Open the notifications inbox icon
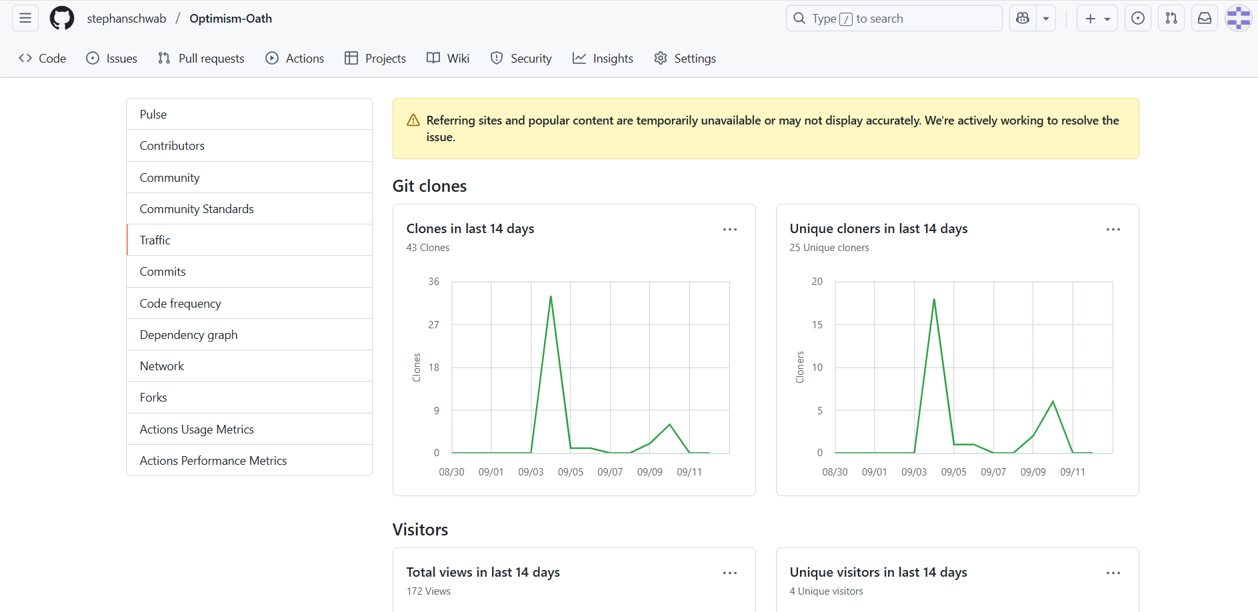 click(x=1205, y=19)
